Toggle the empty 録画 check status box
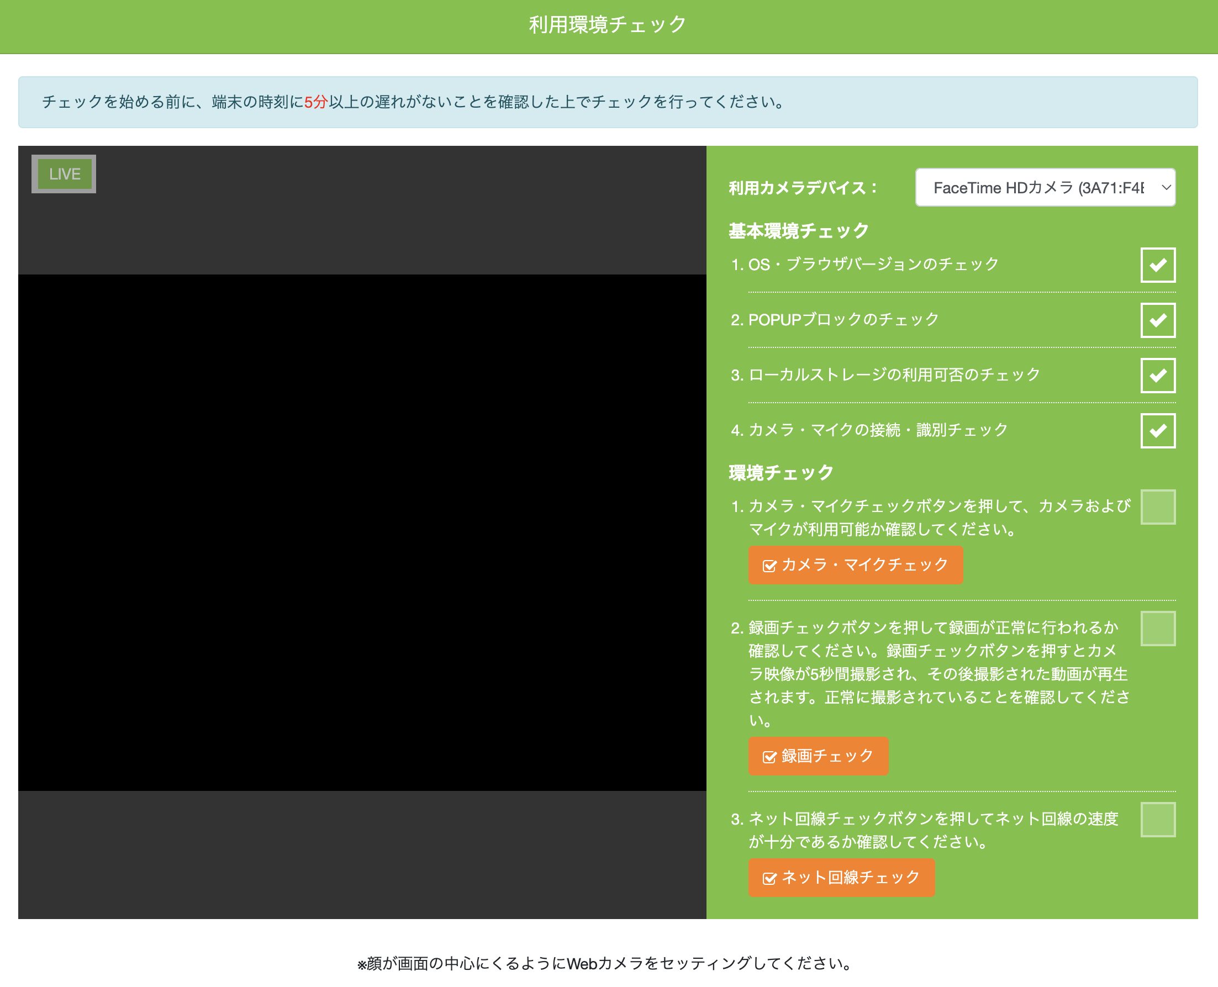This screenshot has width=1218, height=987. tap(1158, 628)
